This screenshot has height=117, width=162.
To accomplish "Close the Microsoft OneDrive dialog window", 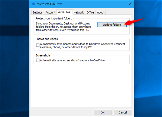I will click(x=130, y=4).
